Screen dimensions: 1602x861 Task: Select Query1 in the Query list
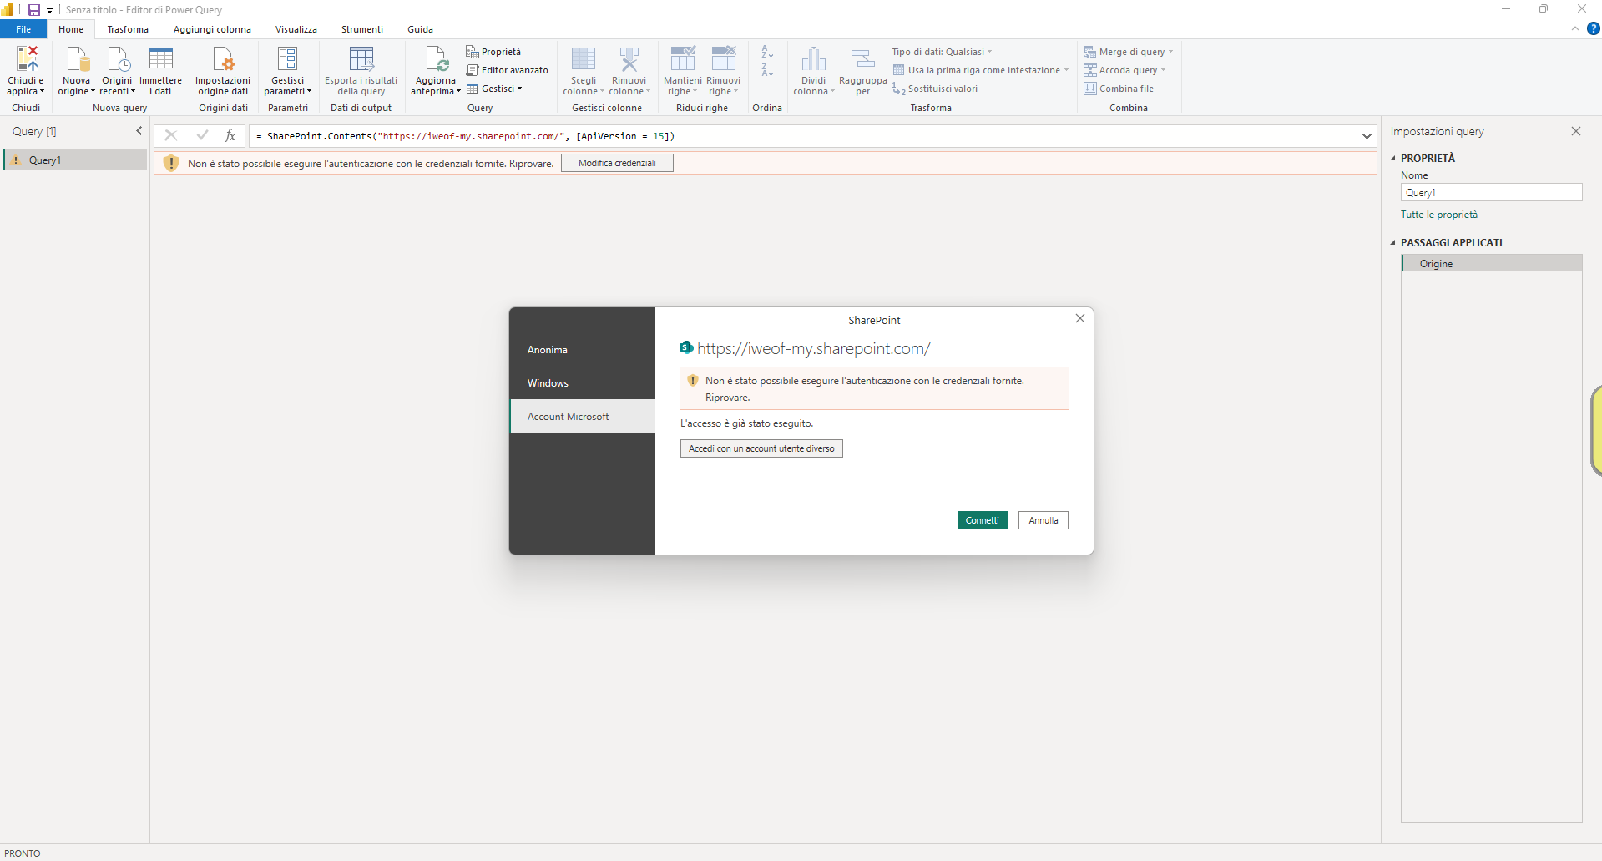tap(75, 160)
